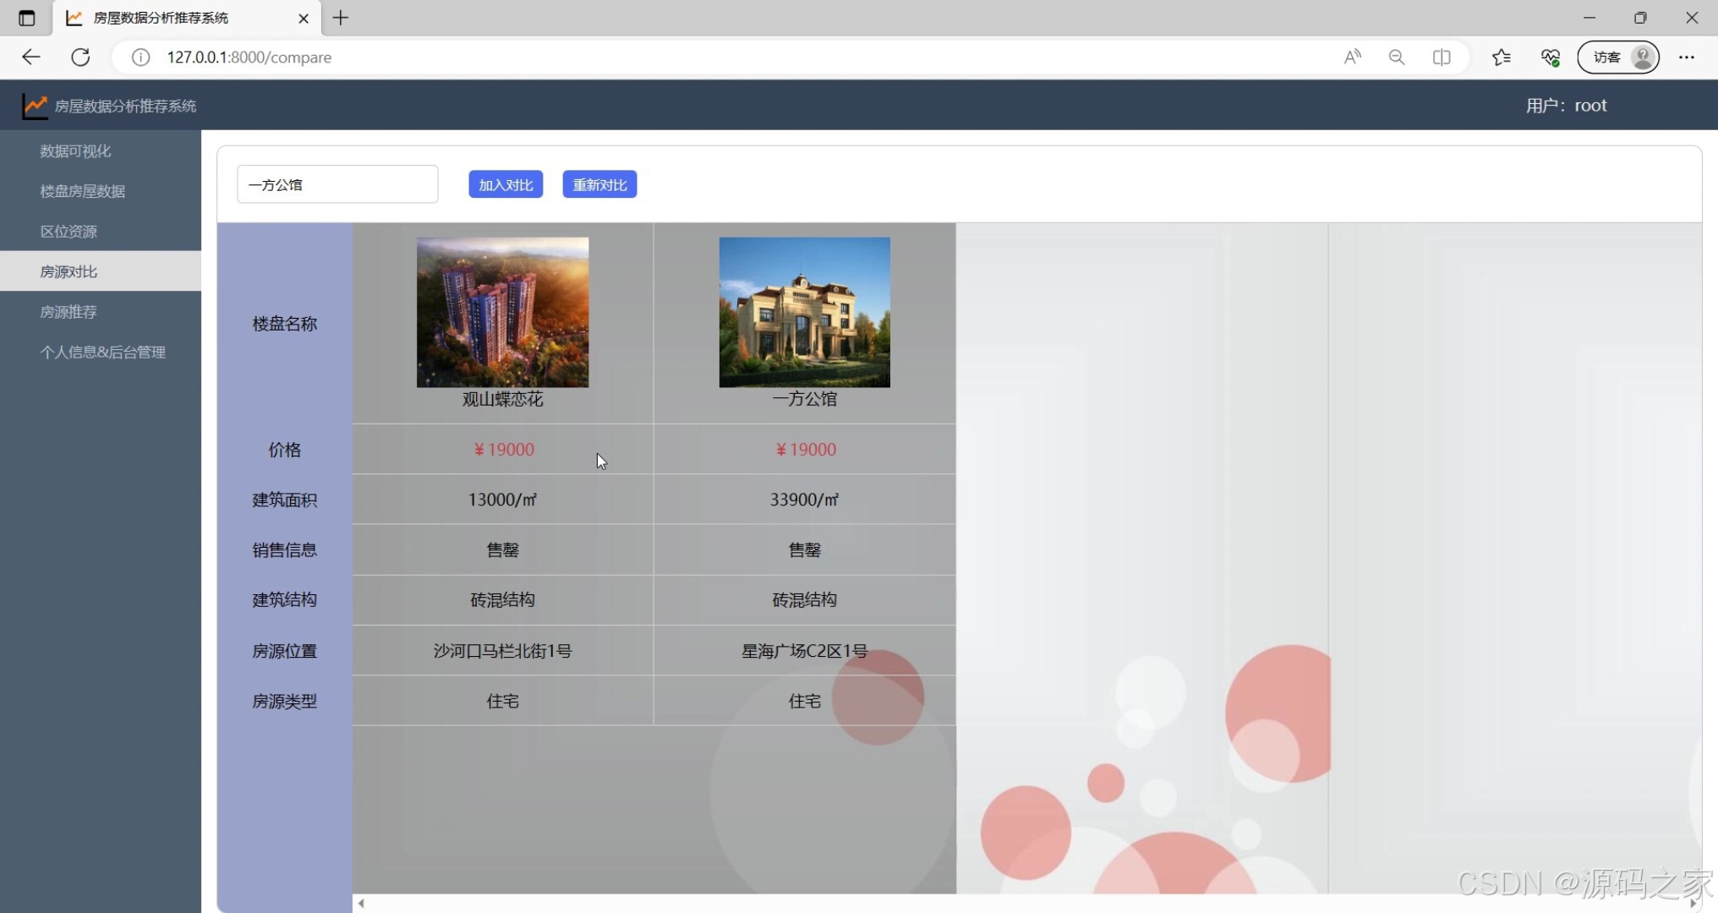Image resolution: width=1718 pixels, height=913 pixels.
Task: Select 数据可视化 in the sidebar
Action: pos(75,150)
